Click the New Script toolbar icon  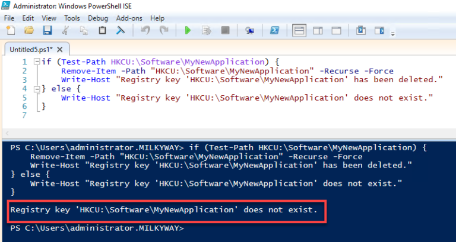pyautogui.click(x=11, y=30)
